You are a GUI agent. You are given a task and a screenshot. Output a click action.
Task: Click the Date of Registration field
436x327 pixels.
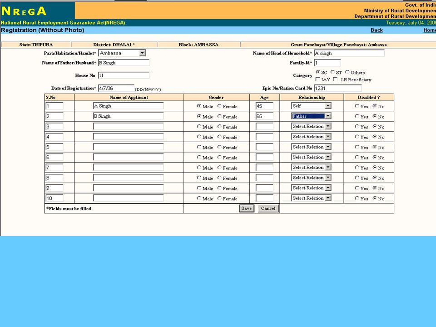click(x=116, y=88)
